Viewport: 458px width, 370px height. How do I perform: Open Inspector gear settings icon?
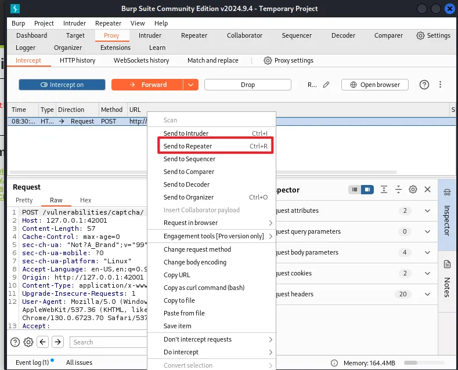(413, 190)
